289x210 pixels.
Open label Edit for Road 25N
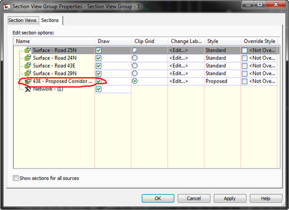tap(179, 50)
